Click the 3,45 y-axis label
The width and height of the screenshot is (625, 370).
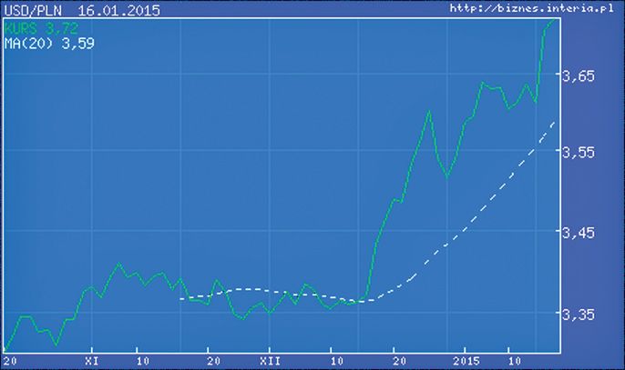[x=578, y=233]
